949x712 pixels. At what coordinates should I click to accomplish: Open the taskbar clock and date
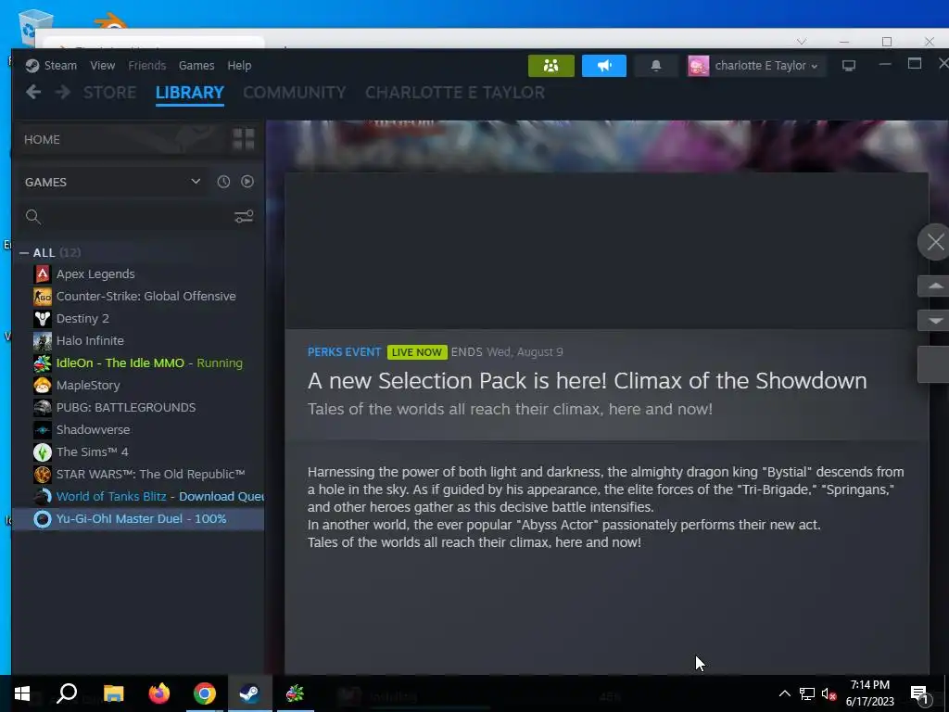[x=869, y=693]
